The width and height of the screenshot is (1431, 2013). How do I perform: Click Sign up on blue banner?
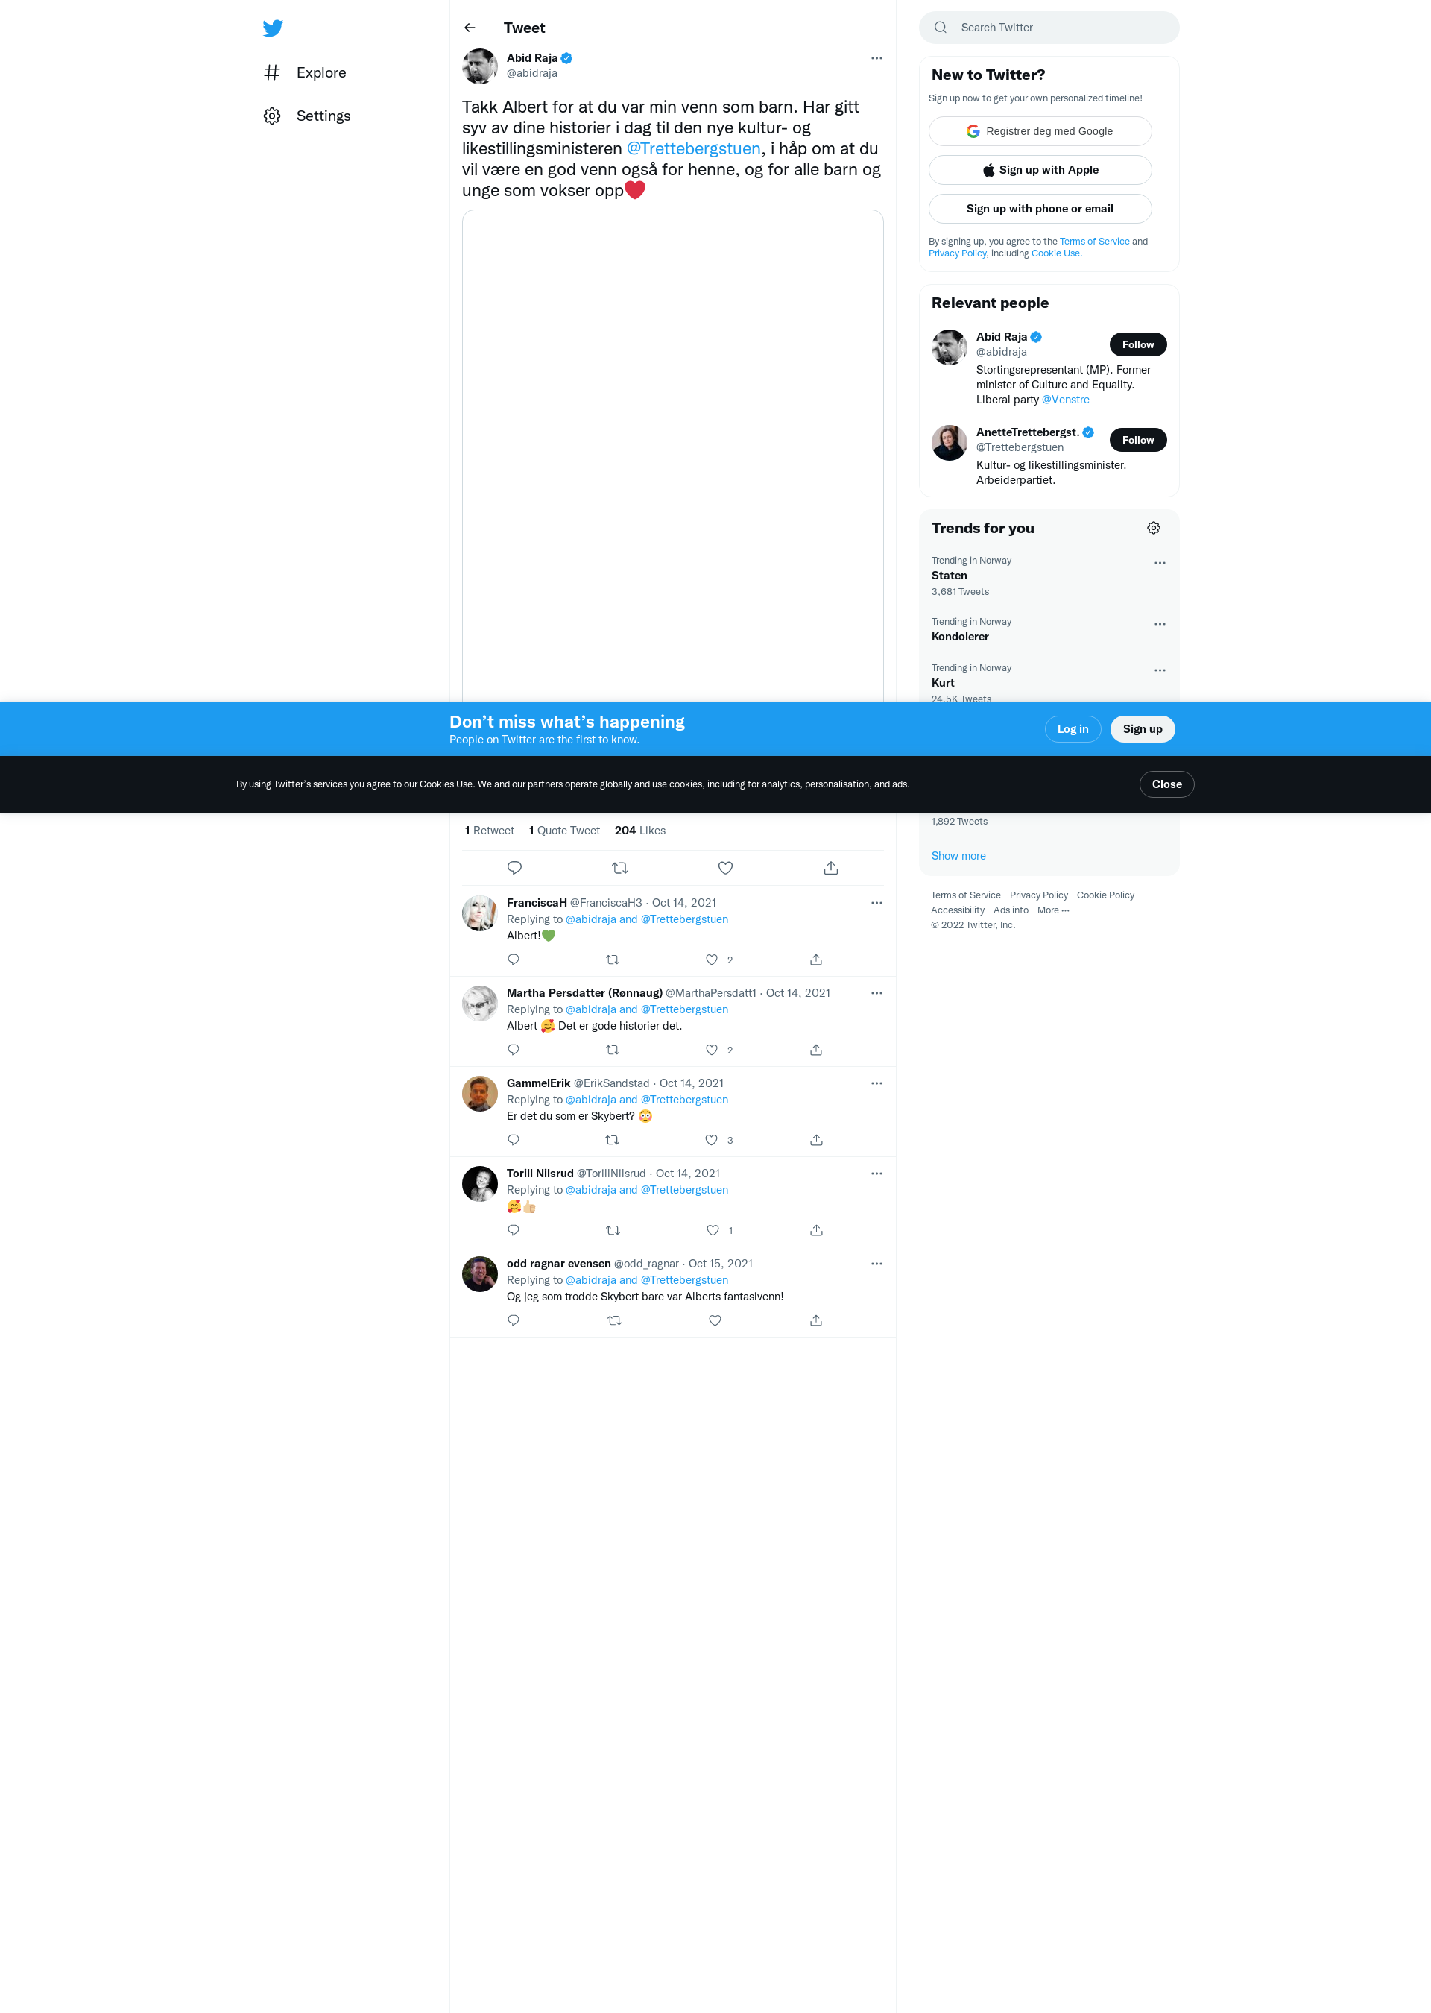pos(1142,729)
